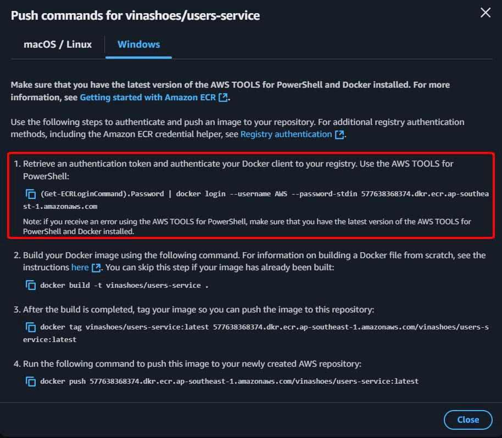Open Getting started with Amazon ECR link

point(148,97)
